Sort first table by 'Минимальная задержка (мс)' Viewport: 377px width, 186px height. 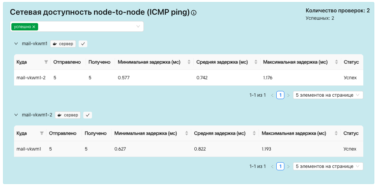click(189, 62)
